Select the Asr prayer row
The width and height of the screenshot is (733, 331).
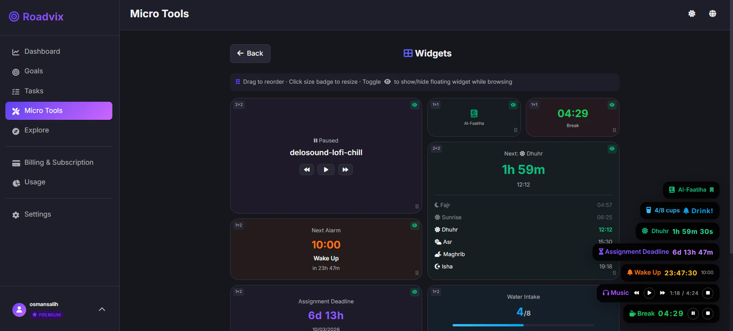coord(523,242)
